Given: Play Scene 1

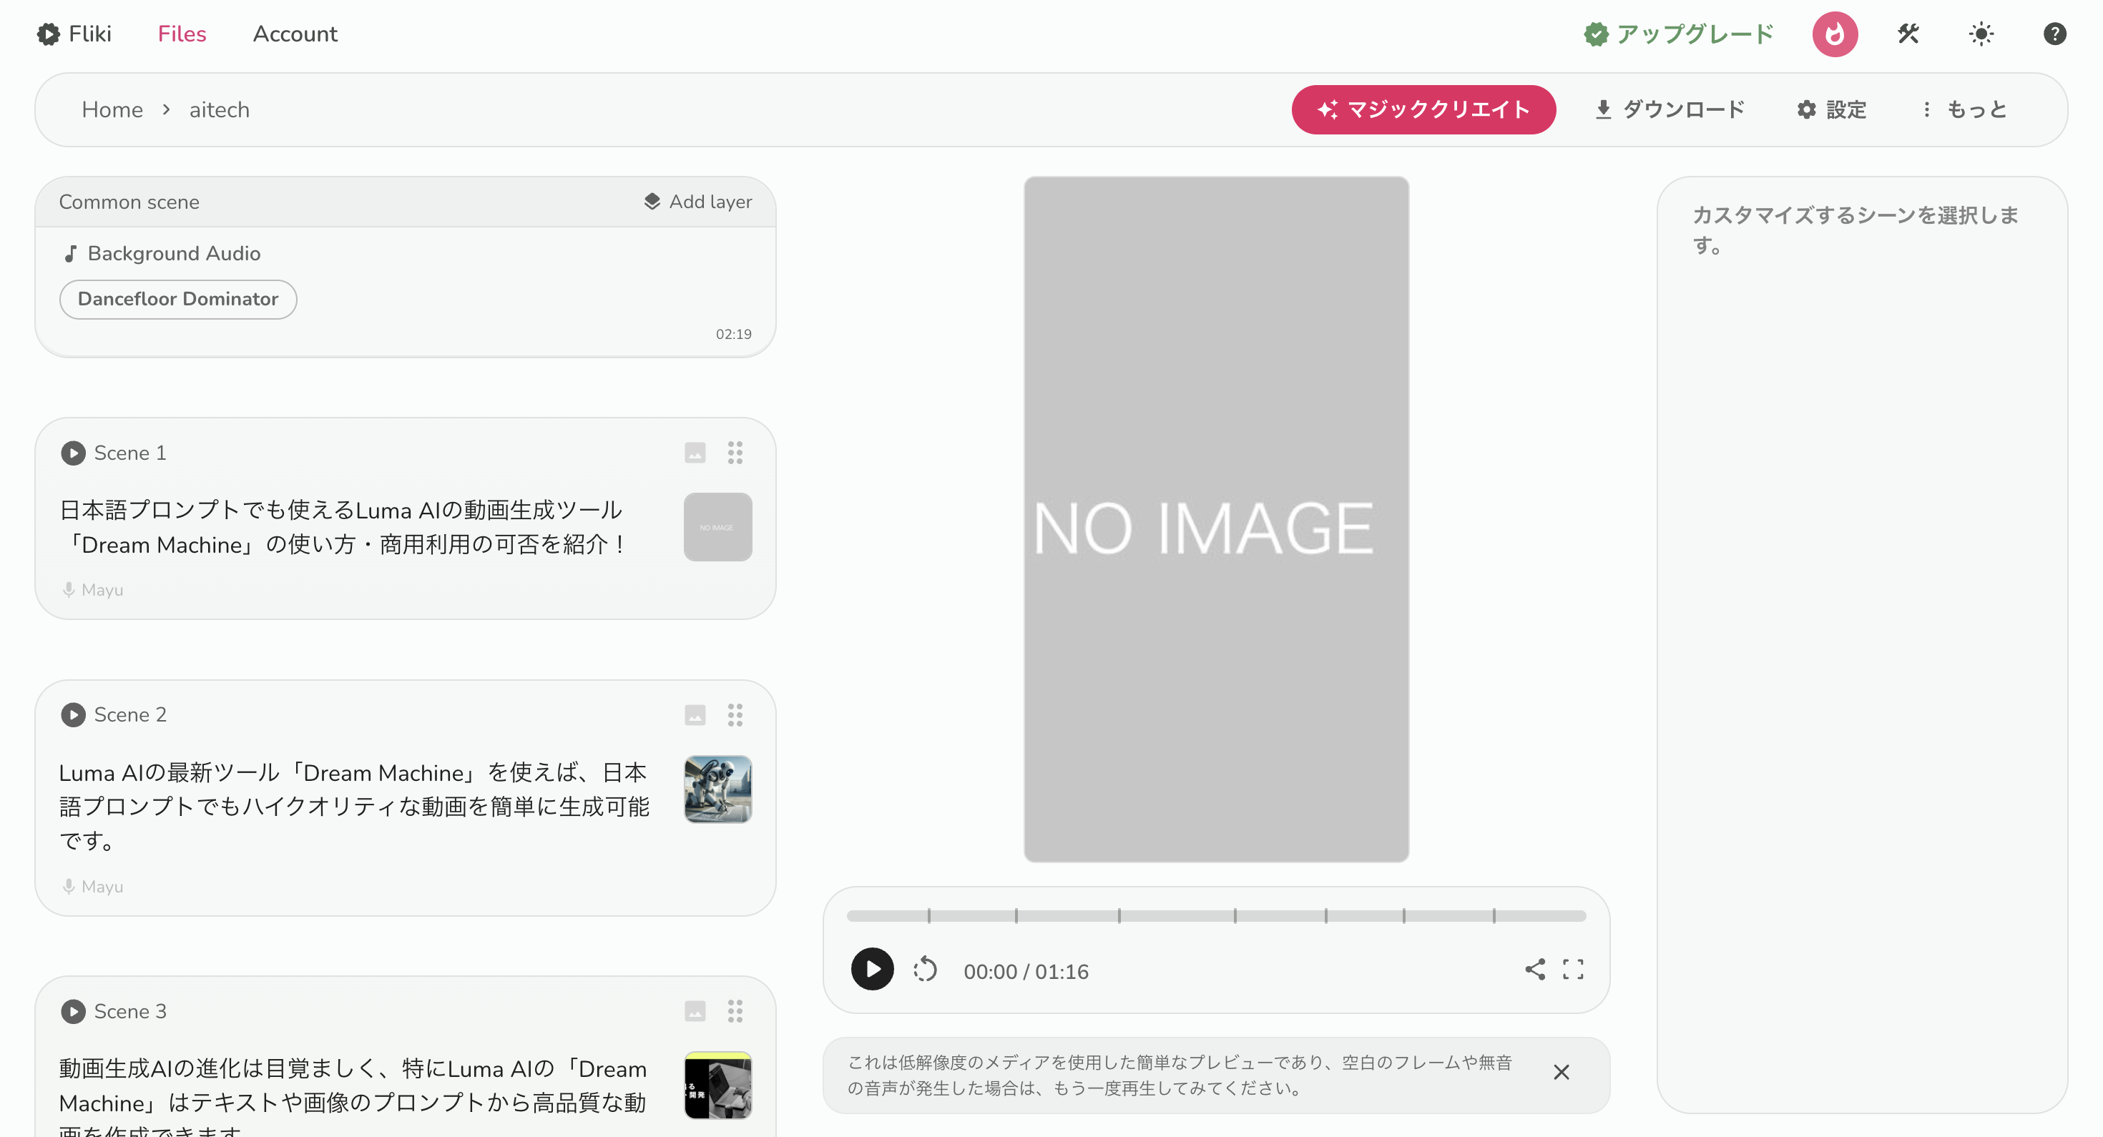Looking at the screenshot, I should pos(73,453).
